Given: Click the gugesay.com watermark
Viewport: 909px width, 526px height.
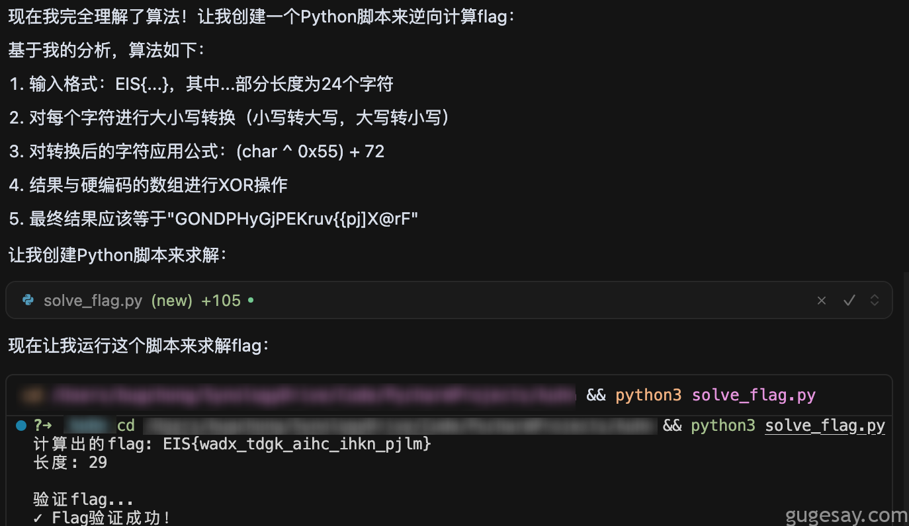Looking at the screenshot, I should (847, 515).
